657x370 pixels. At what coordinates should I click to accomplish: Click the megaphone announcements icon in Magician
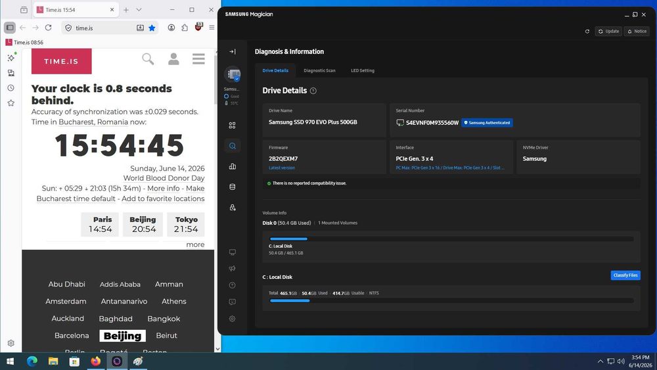point(233,269)
